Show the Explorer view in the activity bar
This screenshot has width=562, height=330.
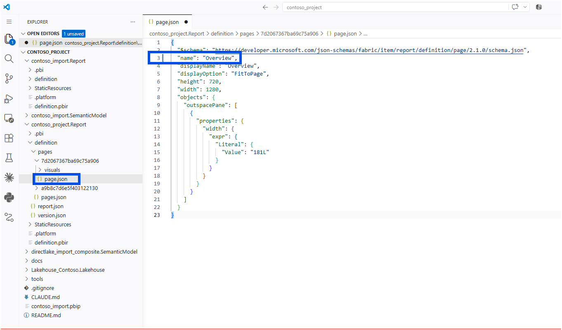9,40
